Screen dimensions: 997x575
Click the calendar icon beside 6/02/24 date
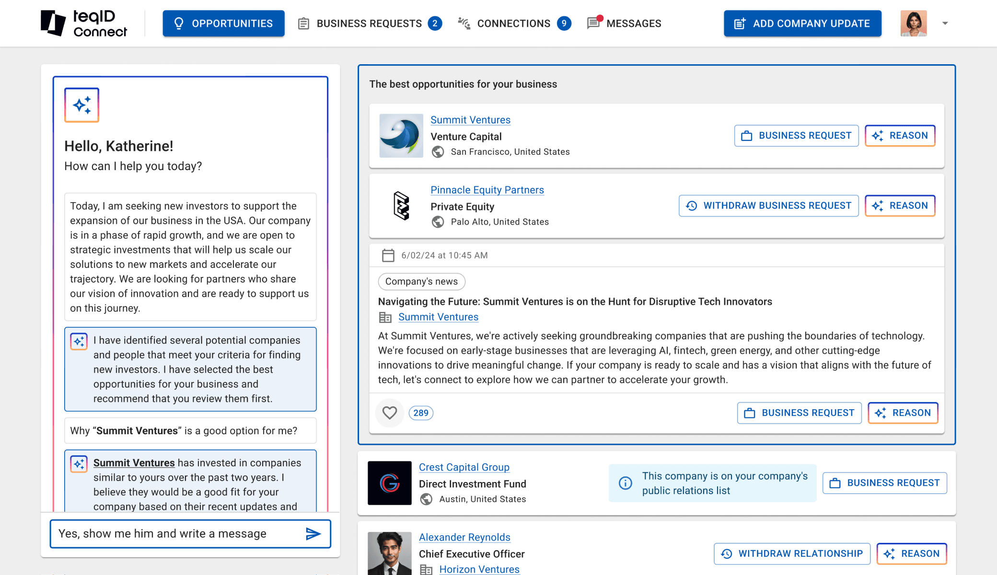click(x=388, y=255)
